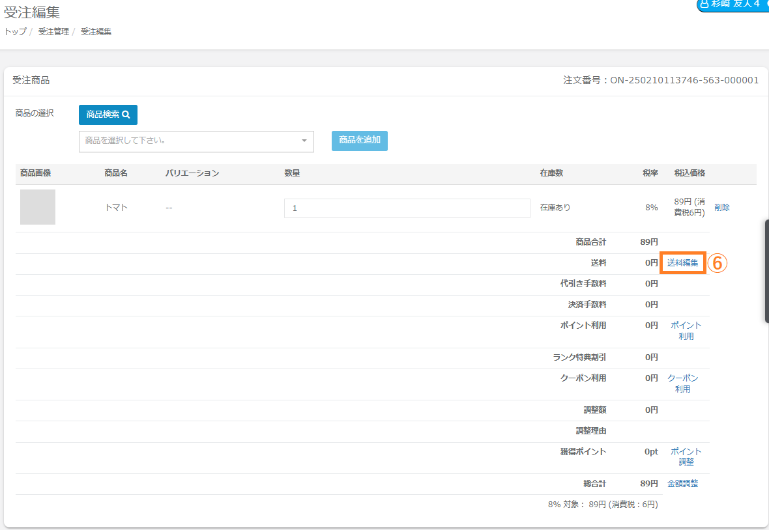Screen dimensions: 769x530
Task: Click the トマト product image thumbnail
Action: (x=38, y=207)
